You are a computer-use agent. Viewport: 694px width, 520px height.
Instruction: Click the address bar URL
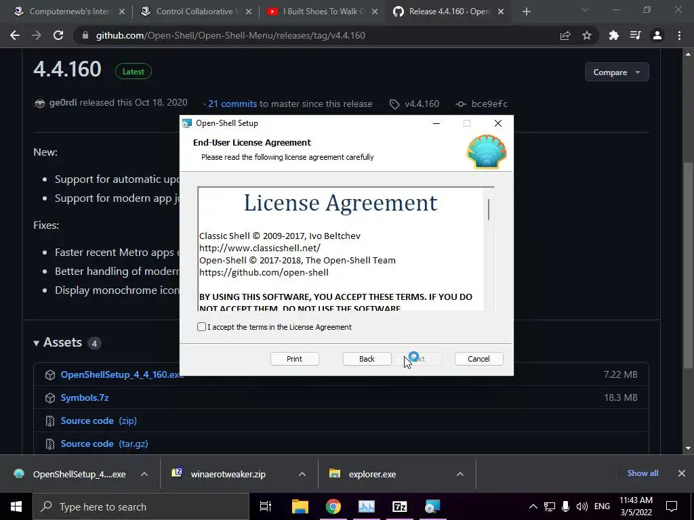[x=230, y=35]
